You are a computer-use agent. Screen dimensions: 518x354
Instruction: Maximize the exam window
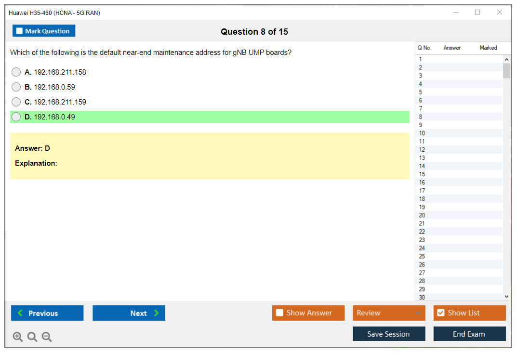478,13
